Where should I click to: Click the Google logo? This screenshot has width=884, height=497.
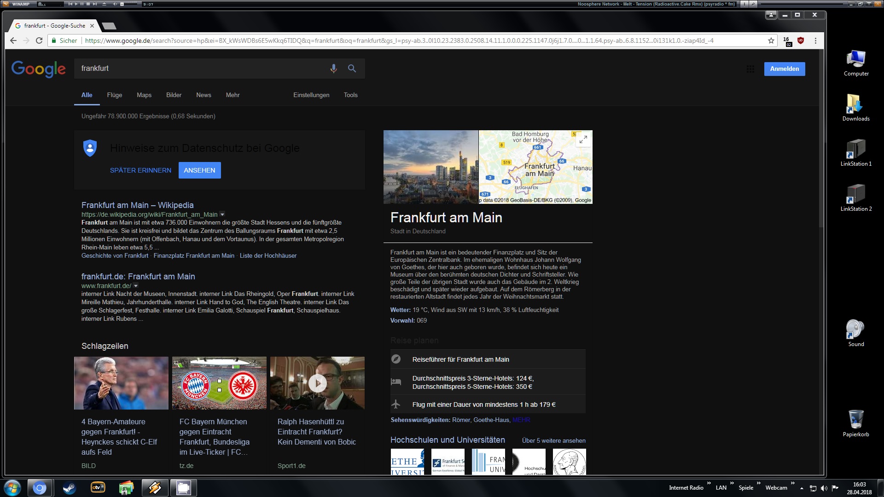39,69
